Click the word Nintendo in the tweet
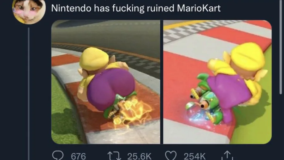Screen dimensions: 284x160 [x=71, y=8]
